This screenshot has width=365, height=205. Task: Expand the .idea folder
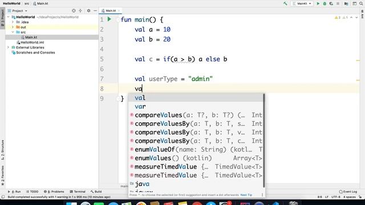[13, 22]
